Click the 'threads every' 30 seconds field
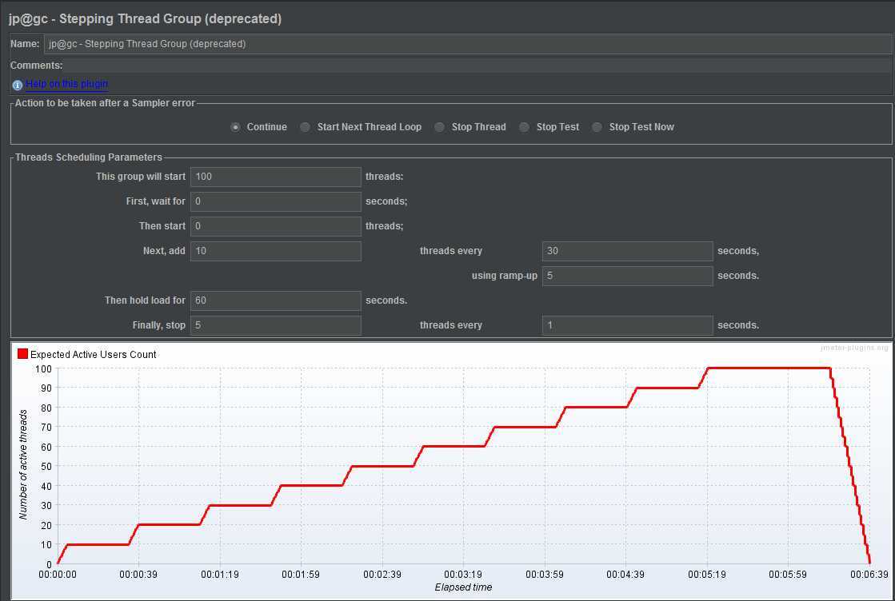 click(x=627, y=251)
